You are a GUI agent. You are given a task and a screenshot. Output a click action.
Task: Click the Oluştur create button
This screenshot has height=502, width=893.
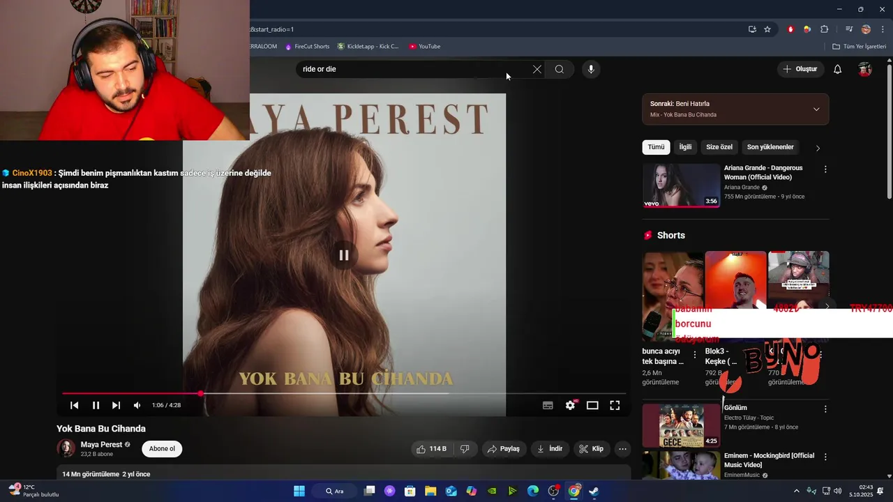(x=800, y=69)
